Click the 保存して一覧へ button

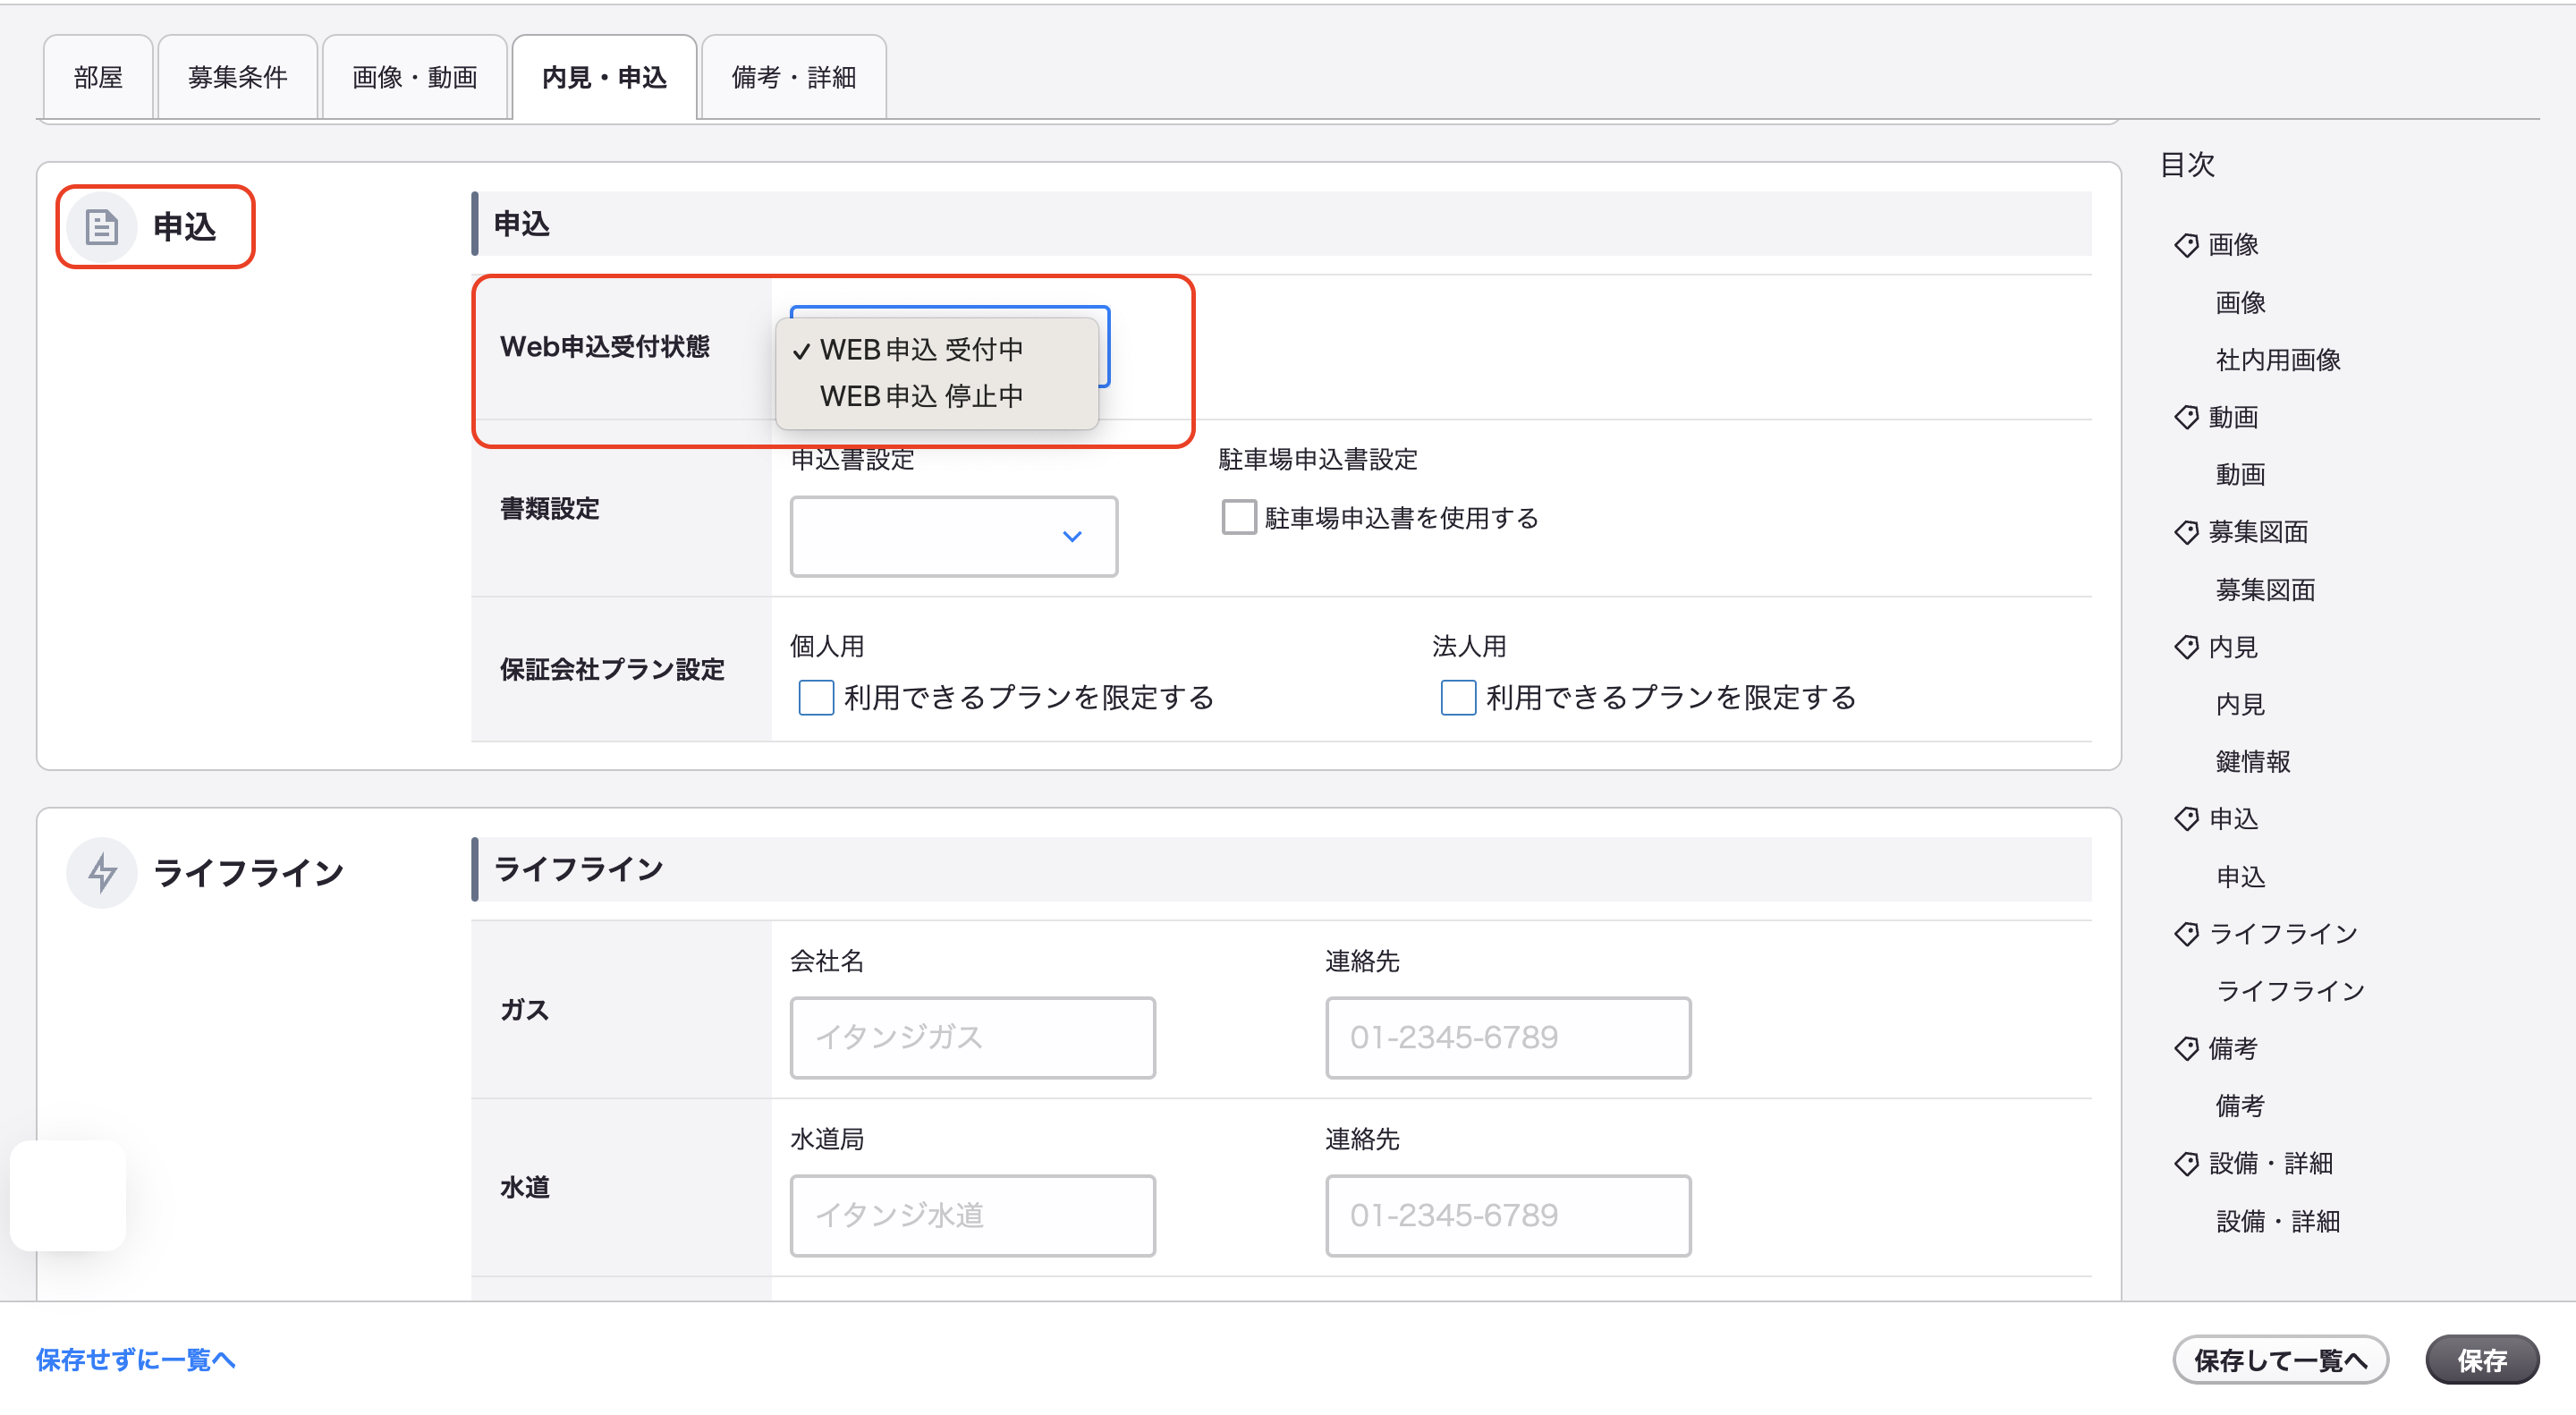coord(2280,1360)
